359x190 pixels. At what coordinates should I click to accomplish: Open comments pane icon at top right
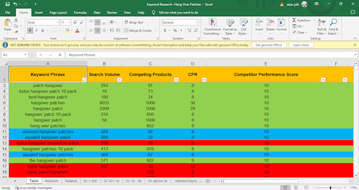(x=353, y=12)
